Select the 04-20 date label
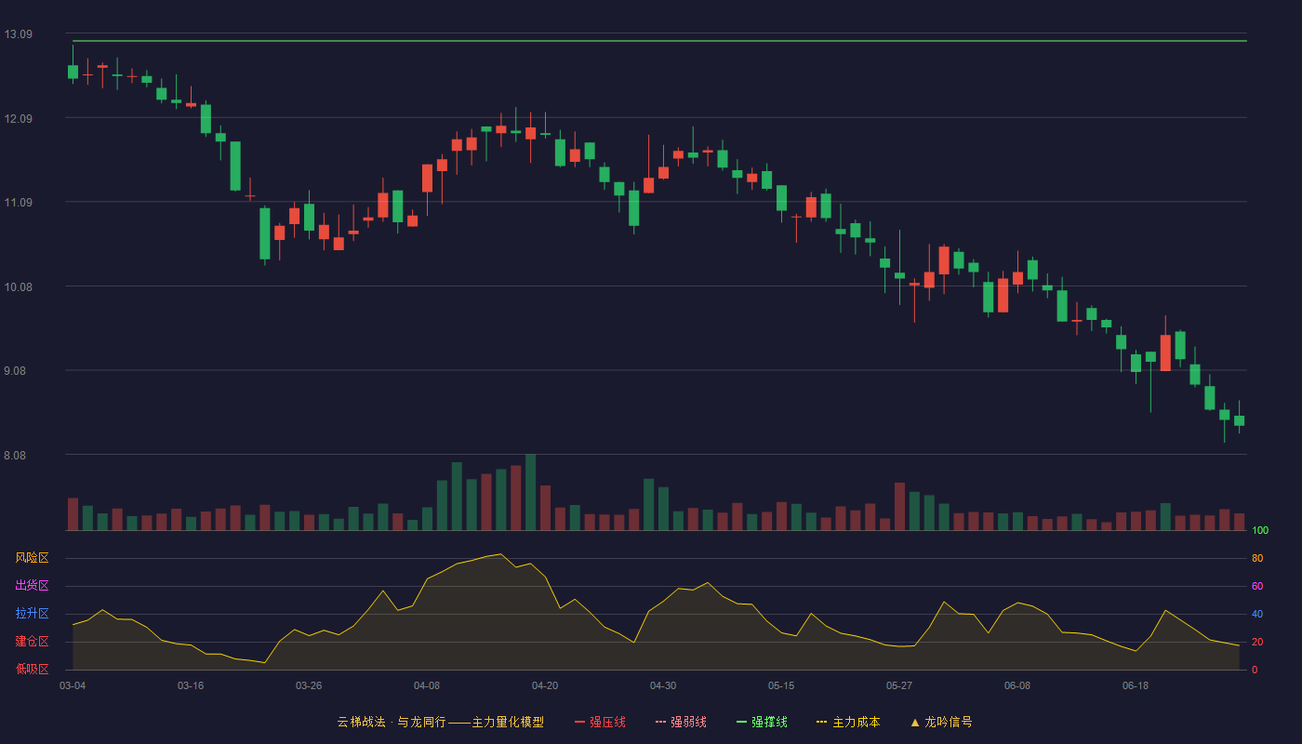 (x=545, y=685)
